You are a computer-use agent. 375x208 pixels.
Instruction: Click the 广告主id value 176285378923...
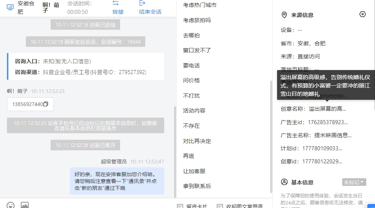click(x=328, y=122)
